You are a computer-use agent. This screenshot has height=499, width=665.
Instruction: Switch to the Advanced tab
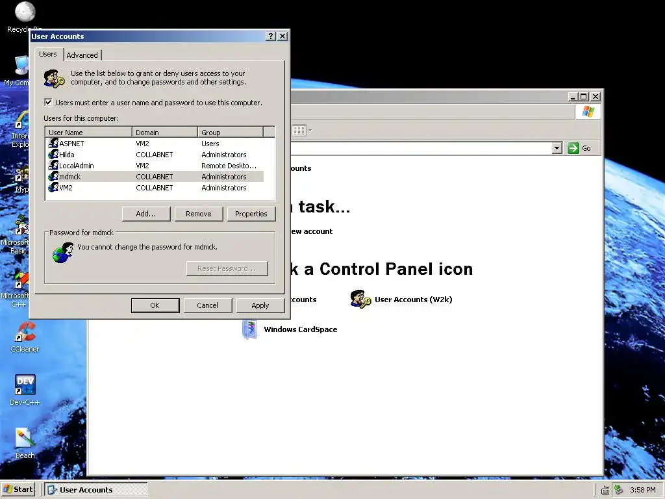[82, 55]
